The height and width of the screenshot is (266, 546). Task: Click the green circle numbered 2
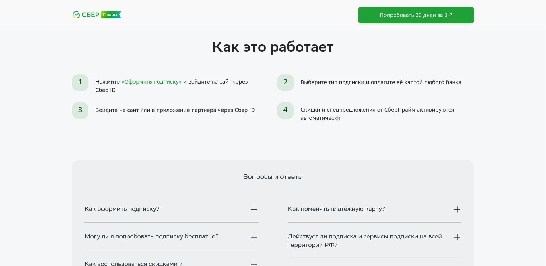[285, 82]
